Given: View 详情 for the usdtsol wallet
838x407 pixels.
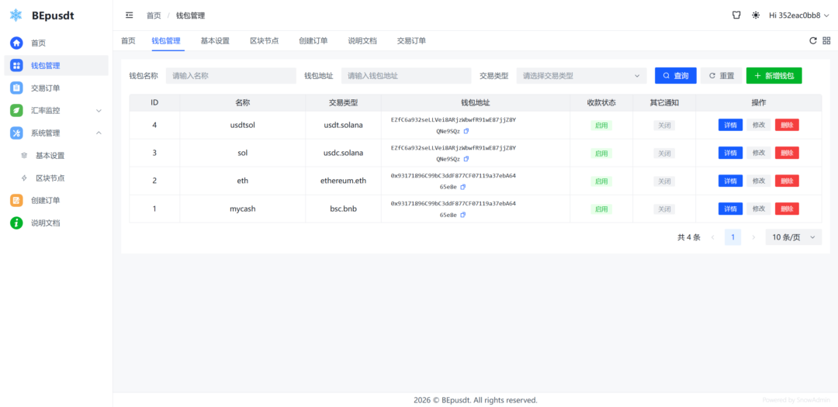Looking at the screenshot, I should pyautogui.click(x=730, y=125).
